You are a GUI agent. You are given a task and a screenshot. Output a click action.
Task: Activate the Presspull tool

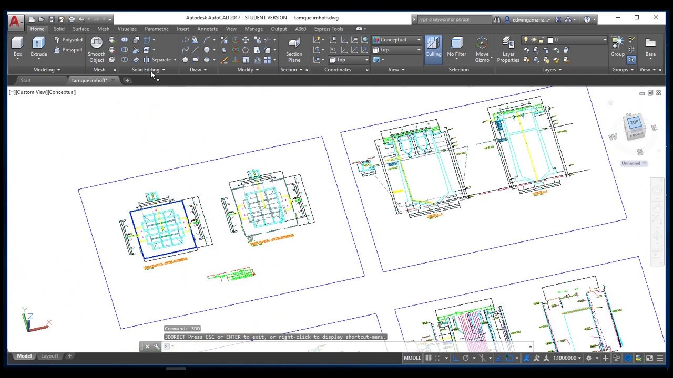pyautogui.click(x=68, y=50)
